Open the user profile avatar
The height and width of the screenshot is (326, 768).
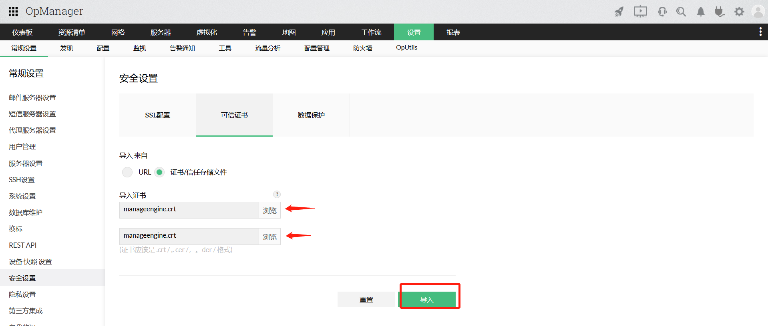758,12
